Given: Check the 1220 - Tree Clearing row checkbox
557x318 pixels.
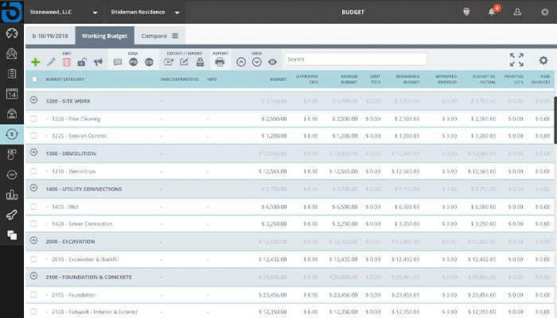Looking at the screenshot, I should (33, 118).
